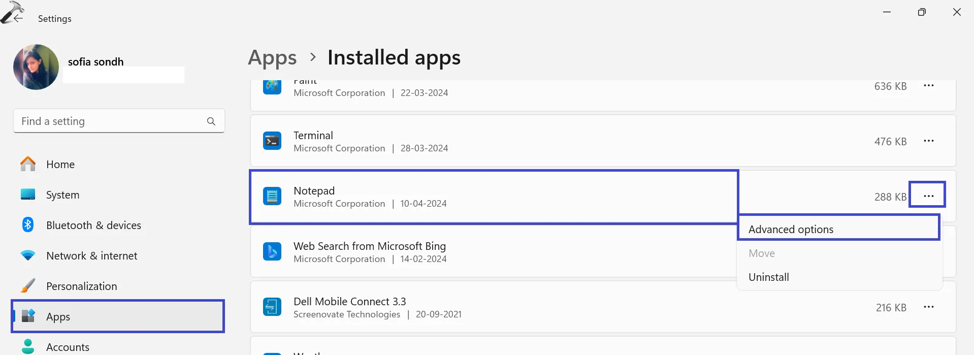Navigate to the Home settings page
This screenshot has width=974, height=355.
pos(60,165)
